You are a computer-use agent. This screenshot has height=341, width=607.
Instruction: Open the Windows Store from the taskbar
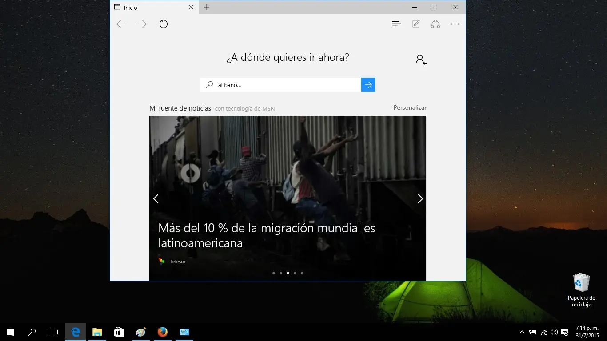118,332
